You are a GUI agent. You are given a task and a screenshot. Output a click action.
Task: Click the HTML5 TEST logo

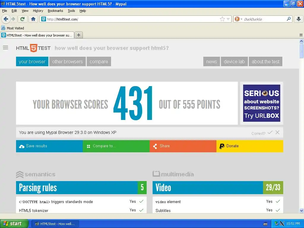point(33,48)
